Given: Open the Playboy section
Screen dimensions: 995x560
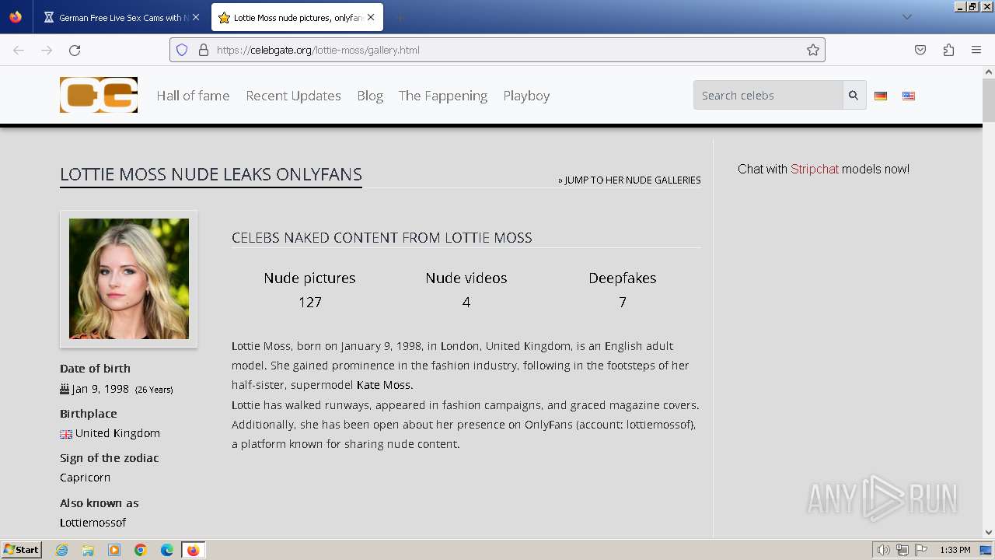Looking at the screenshot, I should [526, 96].
